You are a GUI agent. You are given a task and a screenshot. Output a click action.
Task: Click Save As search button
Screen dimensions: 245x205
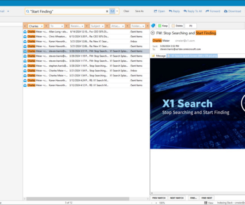pyautogui.click(x=139, y=11)
